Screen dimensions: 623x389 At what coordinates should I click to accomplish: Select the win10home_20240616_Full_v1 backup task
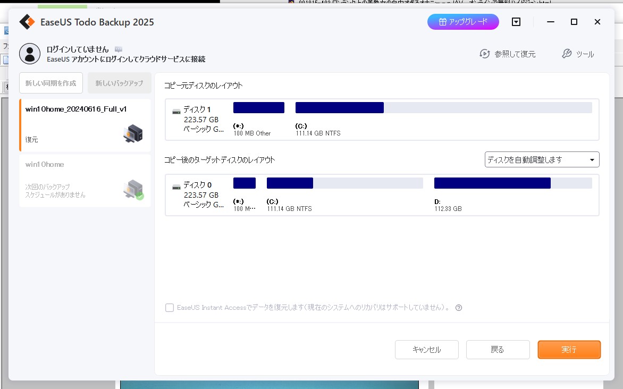(x=85, y=125)
